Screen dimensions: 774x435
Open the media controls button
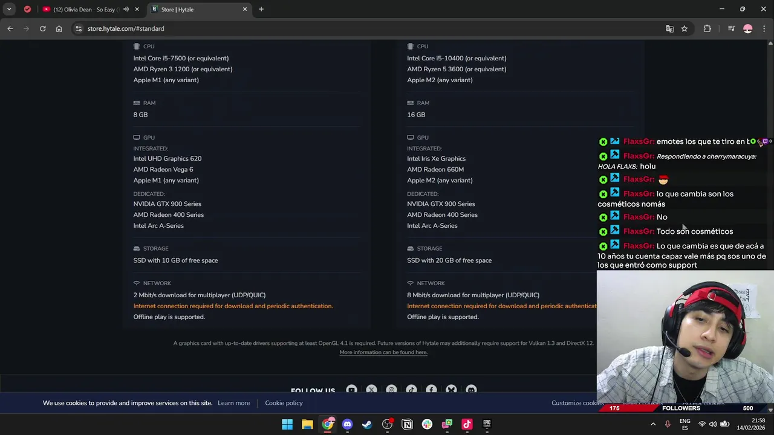pyautogui.click(x=731, y=28)
